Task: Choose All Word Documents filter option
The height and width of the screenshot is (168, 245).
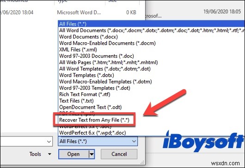Action: [x=151, y=30]
